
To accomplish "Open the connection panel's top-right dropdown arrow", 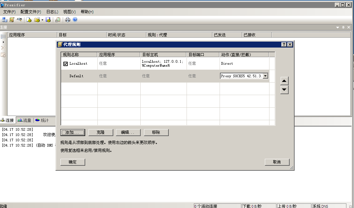I will click(x=337, y=27).
